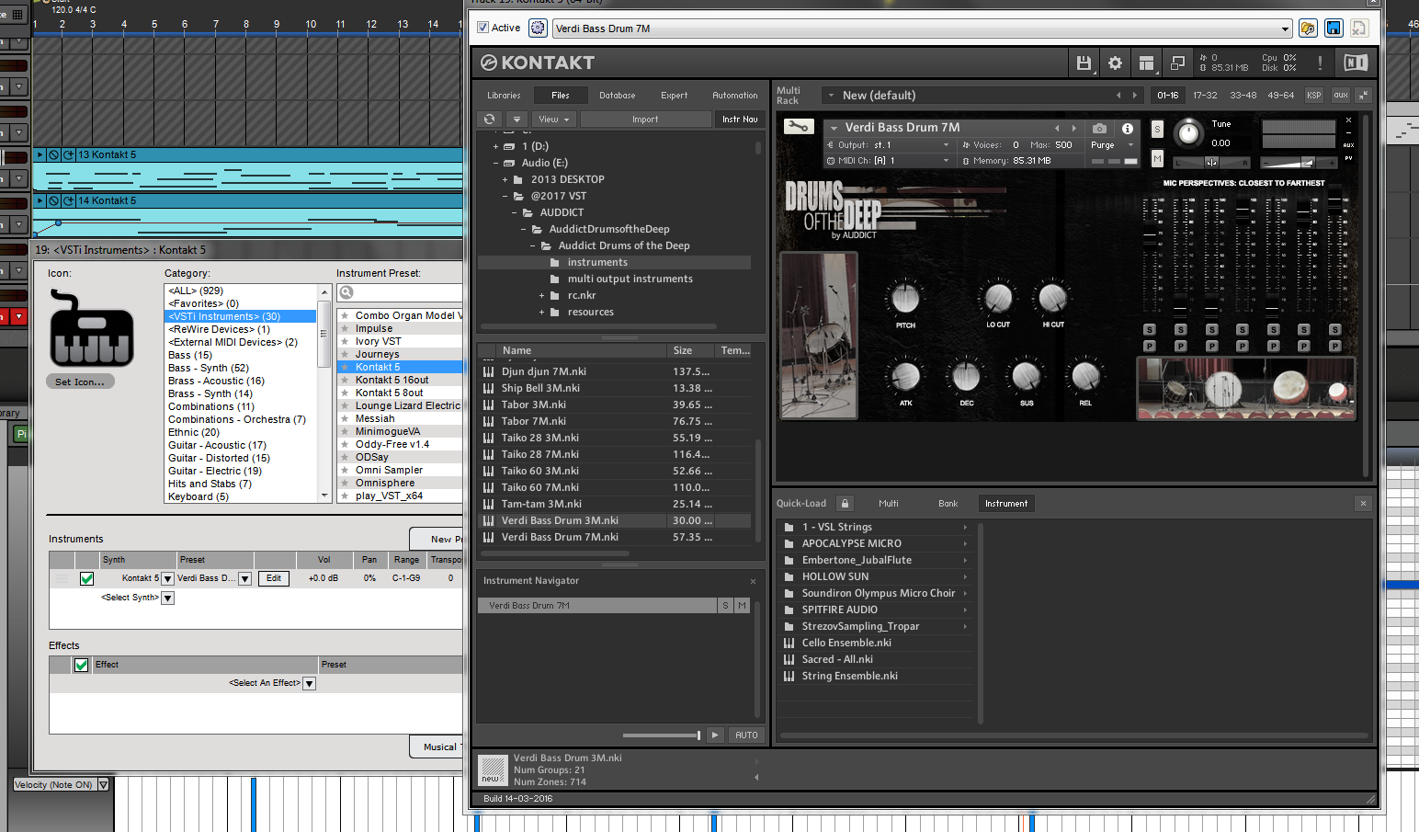This screenshot has width=1419, height=832.
Task: Open the Purge dropdown menu
Action: coord(1112,145)
